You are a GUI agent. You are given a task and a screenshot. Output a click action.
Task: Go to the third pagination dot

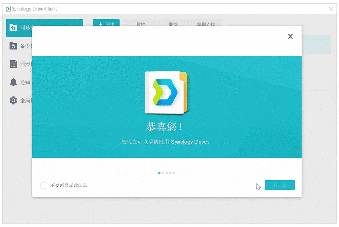point(167,173)
